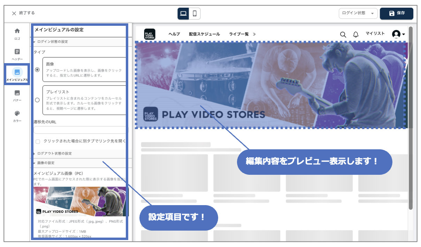Switch to desktop preview mode
The height and width of the screenshot is (247, 421).
(x=183, y=14)
